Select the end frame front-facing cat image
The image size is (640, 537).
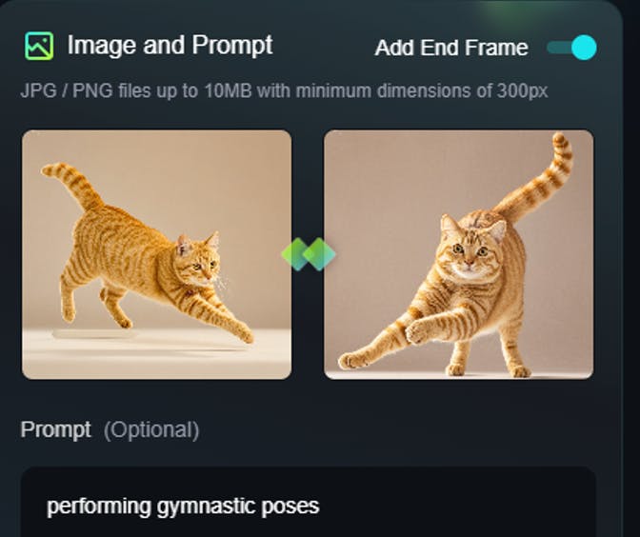coord(459,254)
